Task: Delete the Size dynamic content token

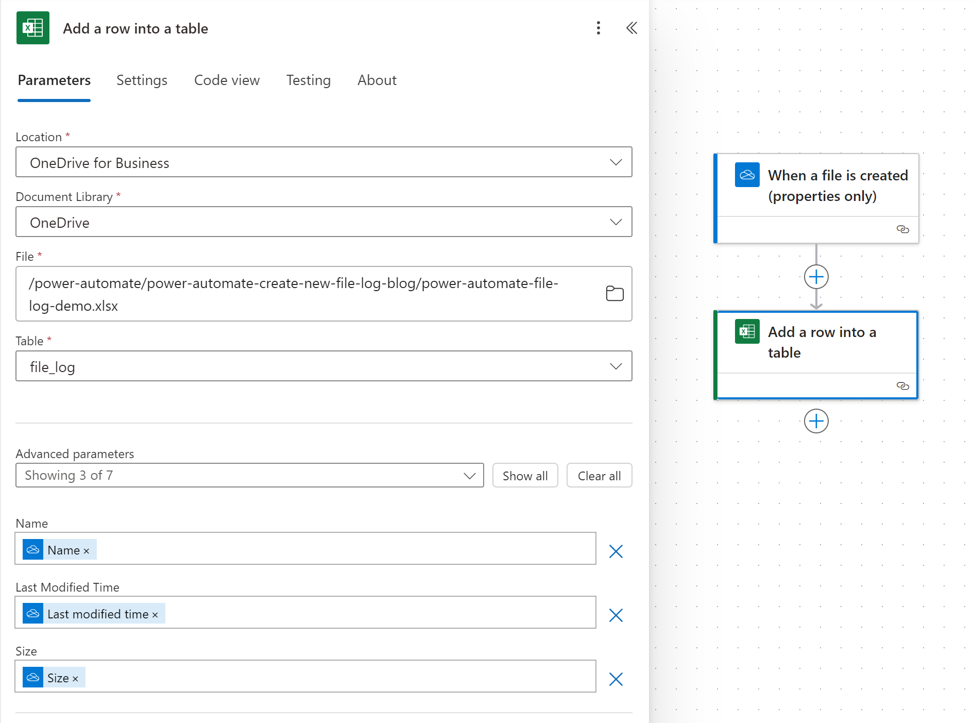Action: pyautogui.click(x=75, y=679)
